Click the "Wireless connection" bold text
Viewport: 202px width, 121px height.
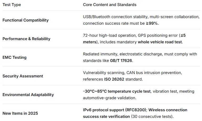click(x=168, y=110)
